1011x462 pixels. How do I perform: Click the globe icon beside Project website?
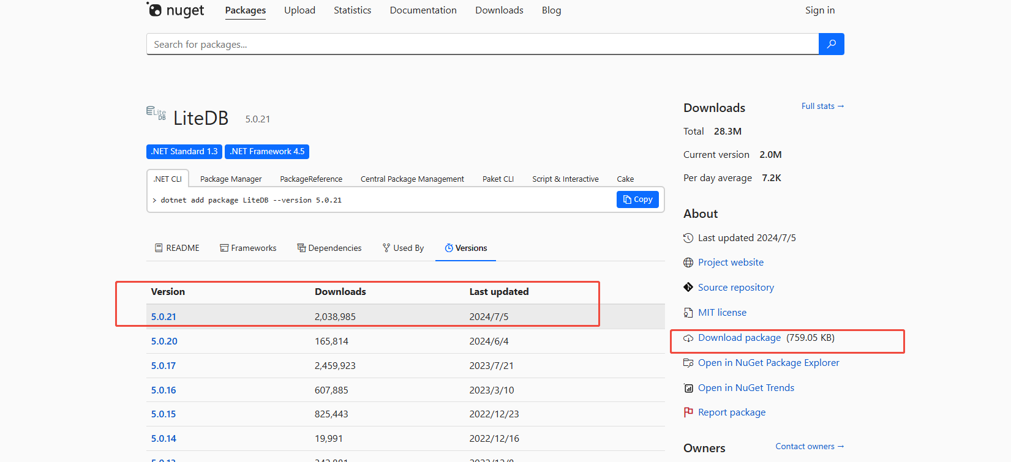(688, 263)
